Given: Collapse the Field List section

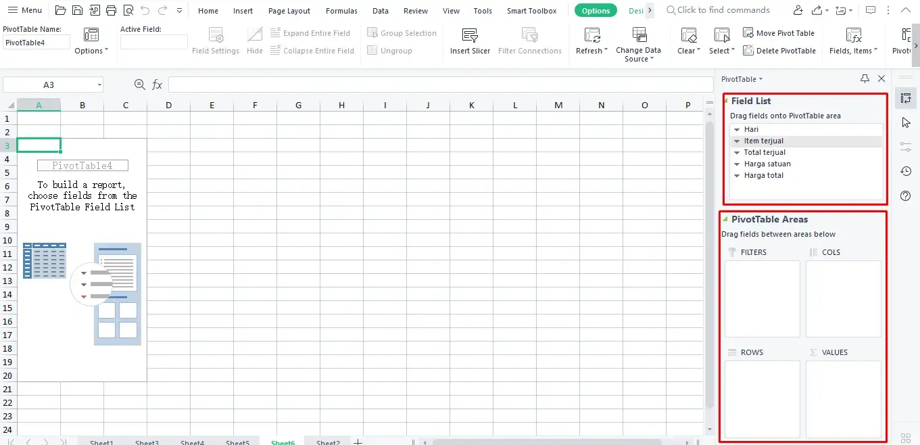Looking at the screenshot, I should [x=726, y=101].
